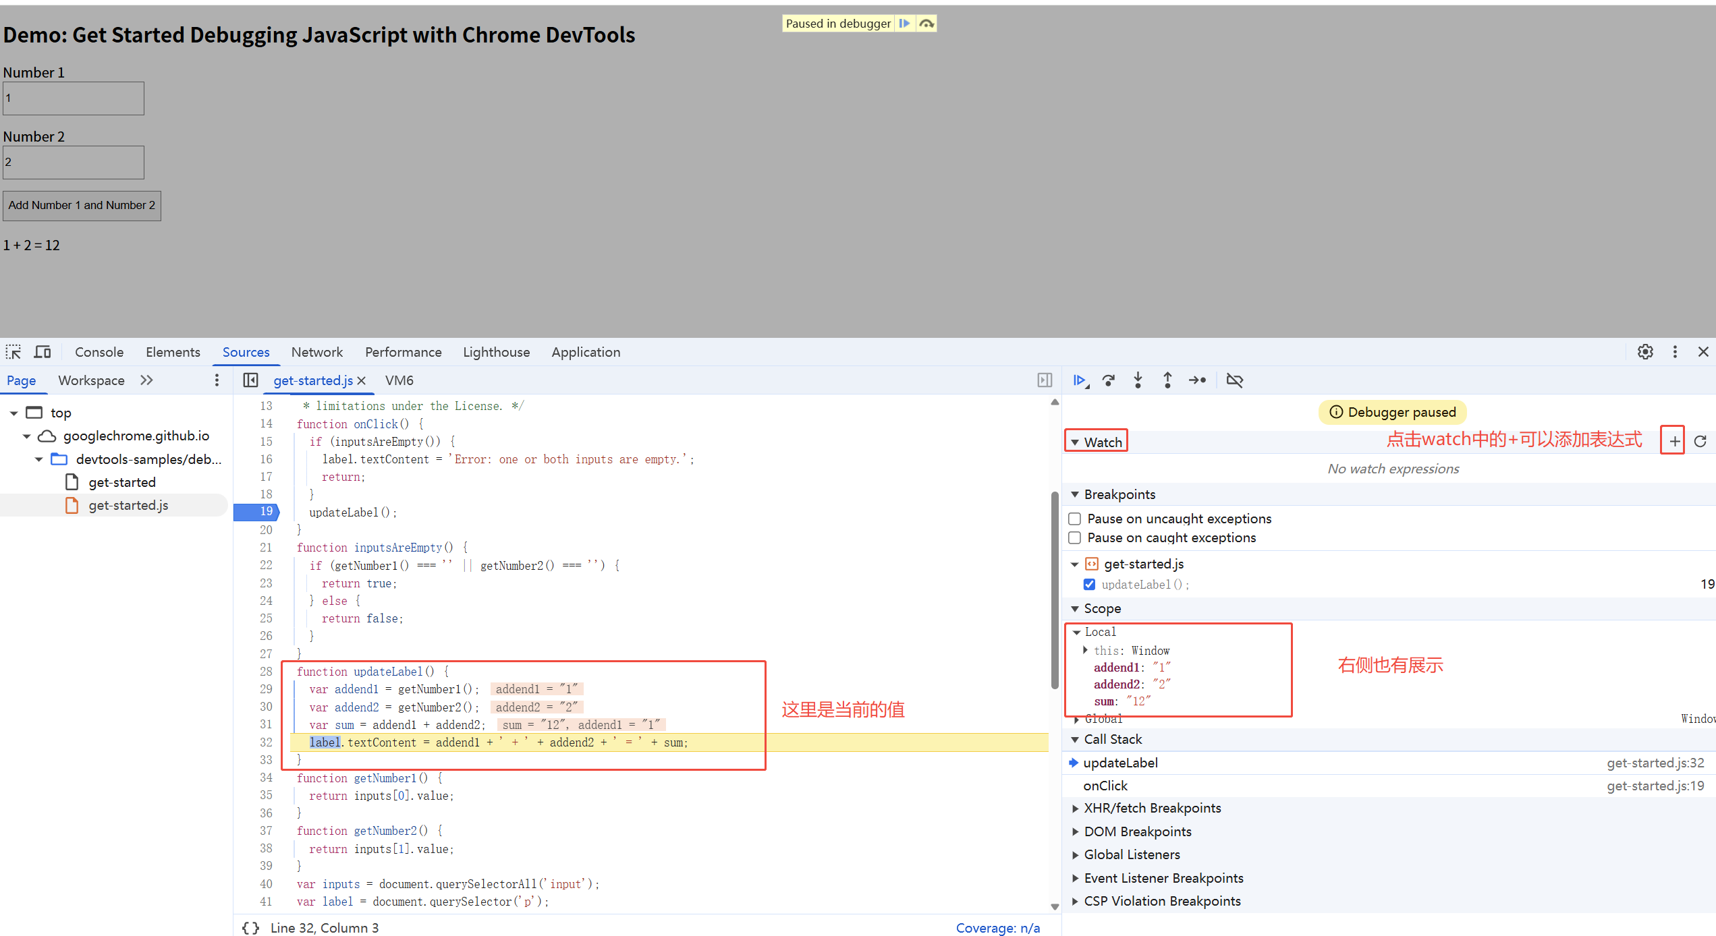
Task: Select onClick frame in call stack
Action: 1105,786
